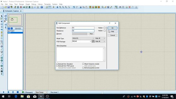
Task: Select RES in the devices list
Action: click(x=15, y=33)
